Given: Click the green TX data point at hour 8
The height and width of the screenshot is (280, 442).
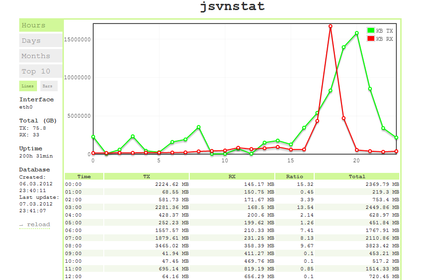Looking at the screenshot, I should 199,127.
